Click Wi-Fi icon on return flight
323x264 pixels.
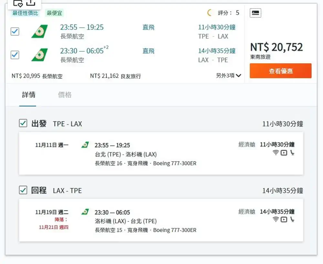coord(276,219)
